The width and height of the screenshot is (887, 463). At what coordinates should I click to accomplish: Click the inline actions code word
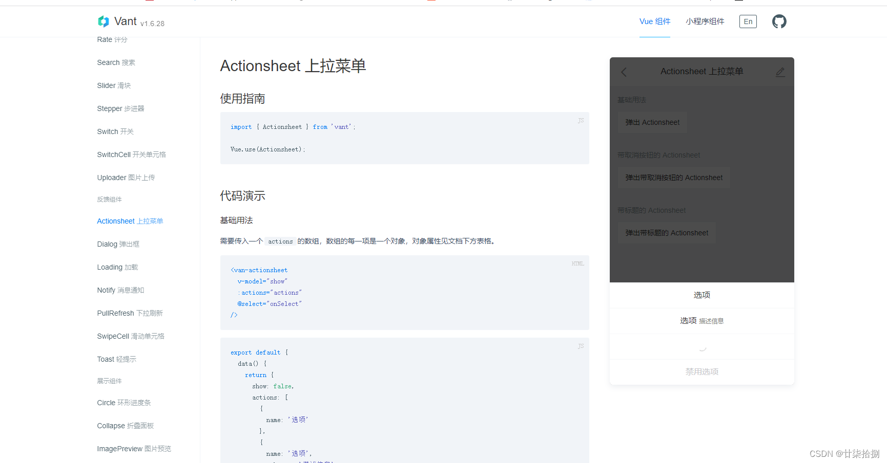(x=280, y=241)
